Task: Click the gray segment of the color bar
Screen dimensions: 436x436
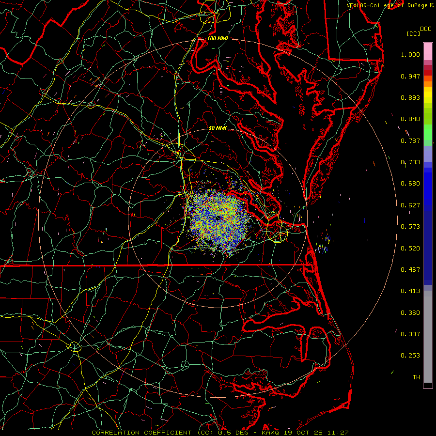Action: click(428, 337)
